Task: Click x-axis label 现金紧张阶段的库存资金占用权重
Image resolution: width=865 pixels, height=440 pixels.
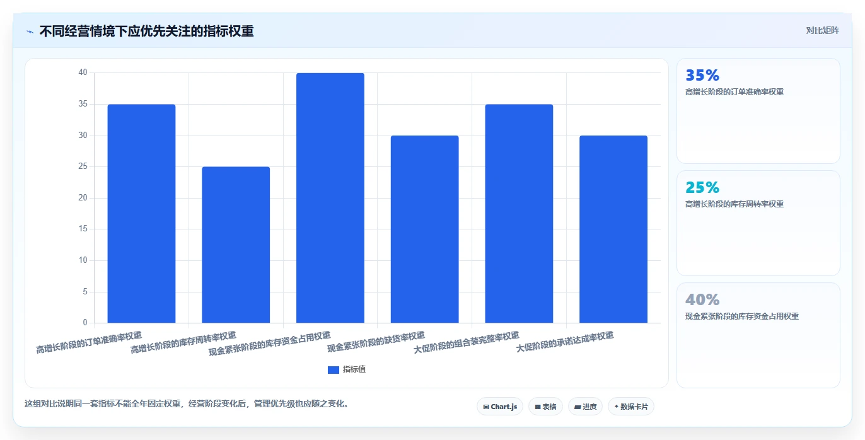Action: click(270, 344)
